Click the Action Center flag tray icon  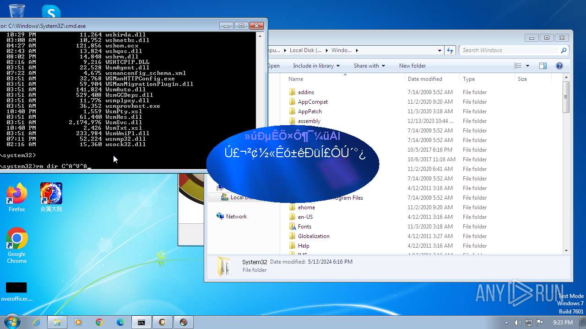[x=539, y=323]
